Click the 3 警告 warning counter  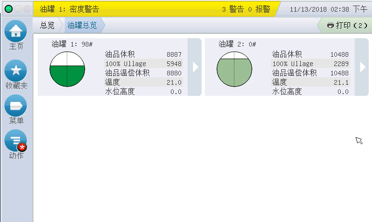tap(233, 9)
